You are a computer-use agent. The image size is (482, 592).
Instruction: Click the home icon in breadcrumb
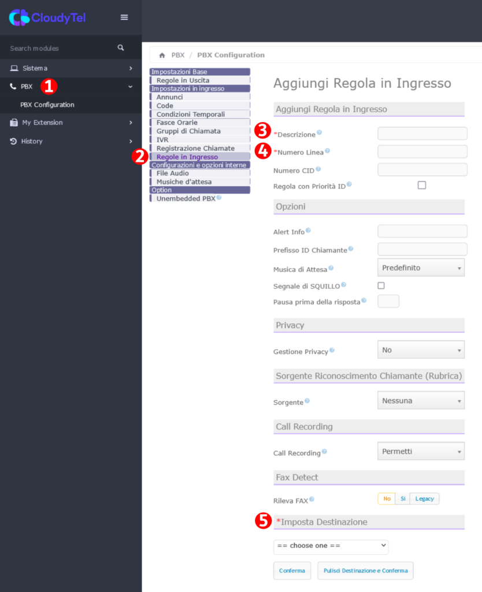coord(162,55)
